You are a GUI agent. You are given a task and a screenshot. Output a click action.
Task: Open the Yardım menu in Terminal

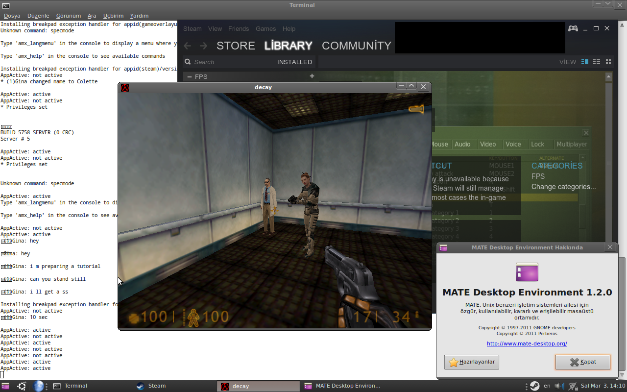pos(139,16)
